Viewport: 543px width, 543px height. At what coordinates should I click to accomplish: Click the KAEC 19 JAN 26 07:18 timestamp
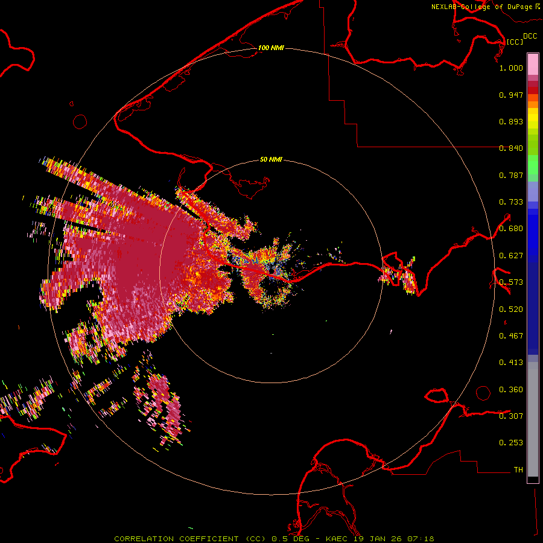pyautogui.click(x=379, y=539)
